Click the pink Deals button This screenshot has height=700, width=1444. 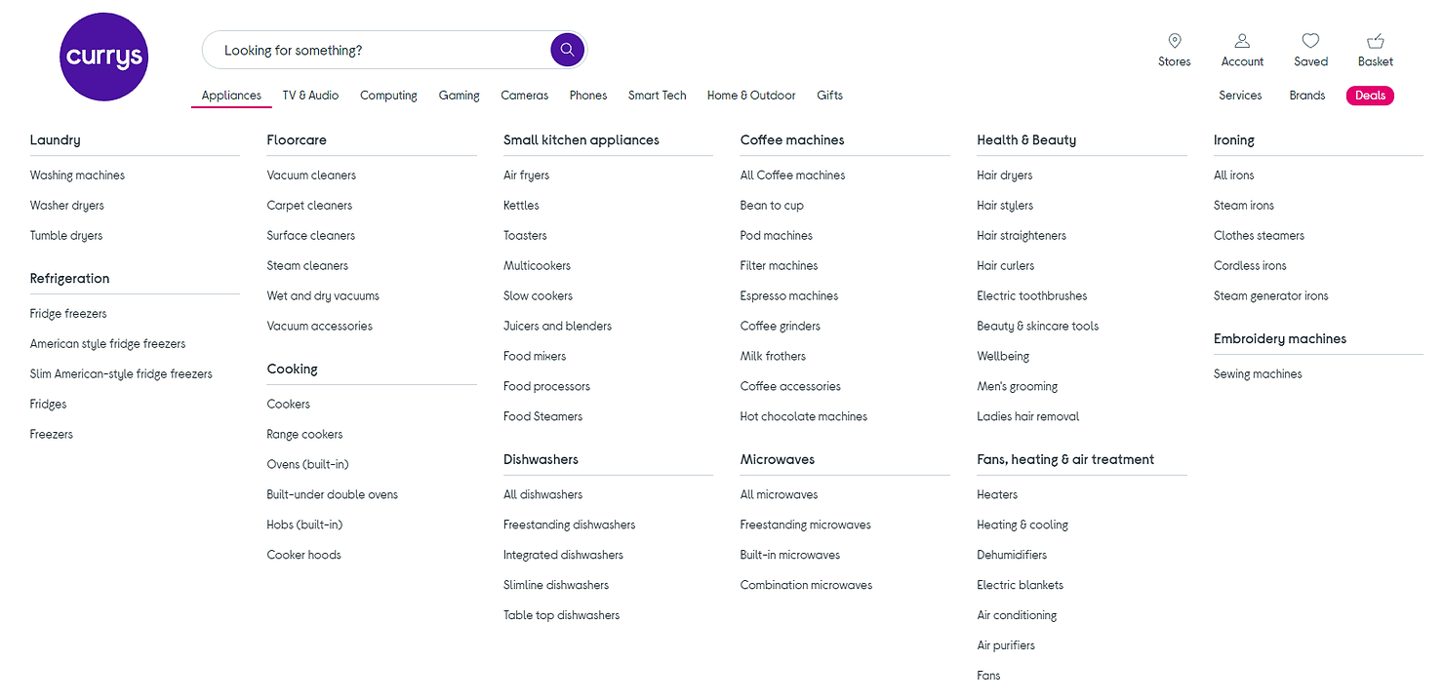1369,96
